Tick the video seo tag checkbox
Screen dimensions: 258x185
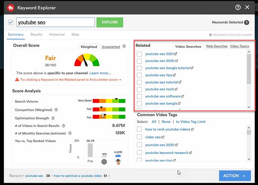tap(139, 137)
